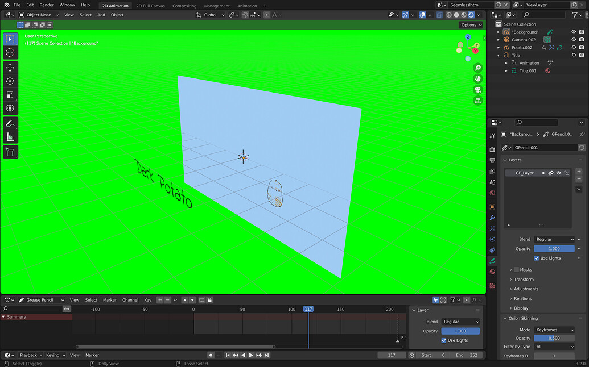Select the Measure tool
Viewport: 589px width, 367px height.
pyautogui.click(x=9, y=136)
